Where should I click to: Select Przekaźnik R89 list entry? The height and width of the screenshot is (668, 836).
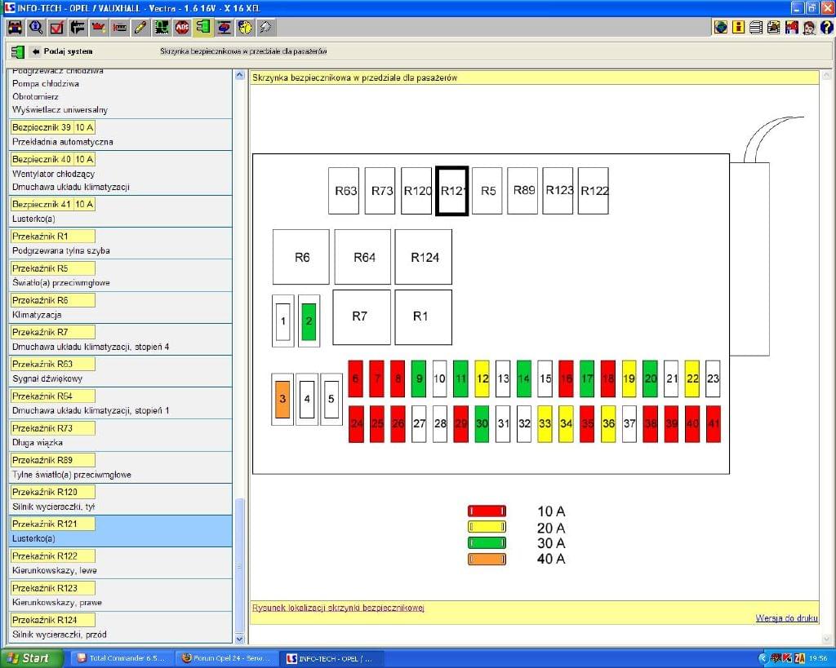pyautogui.click(x=53, y=460)
